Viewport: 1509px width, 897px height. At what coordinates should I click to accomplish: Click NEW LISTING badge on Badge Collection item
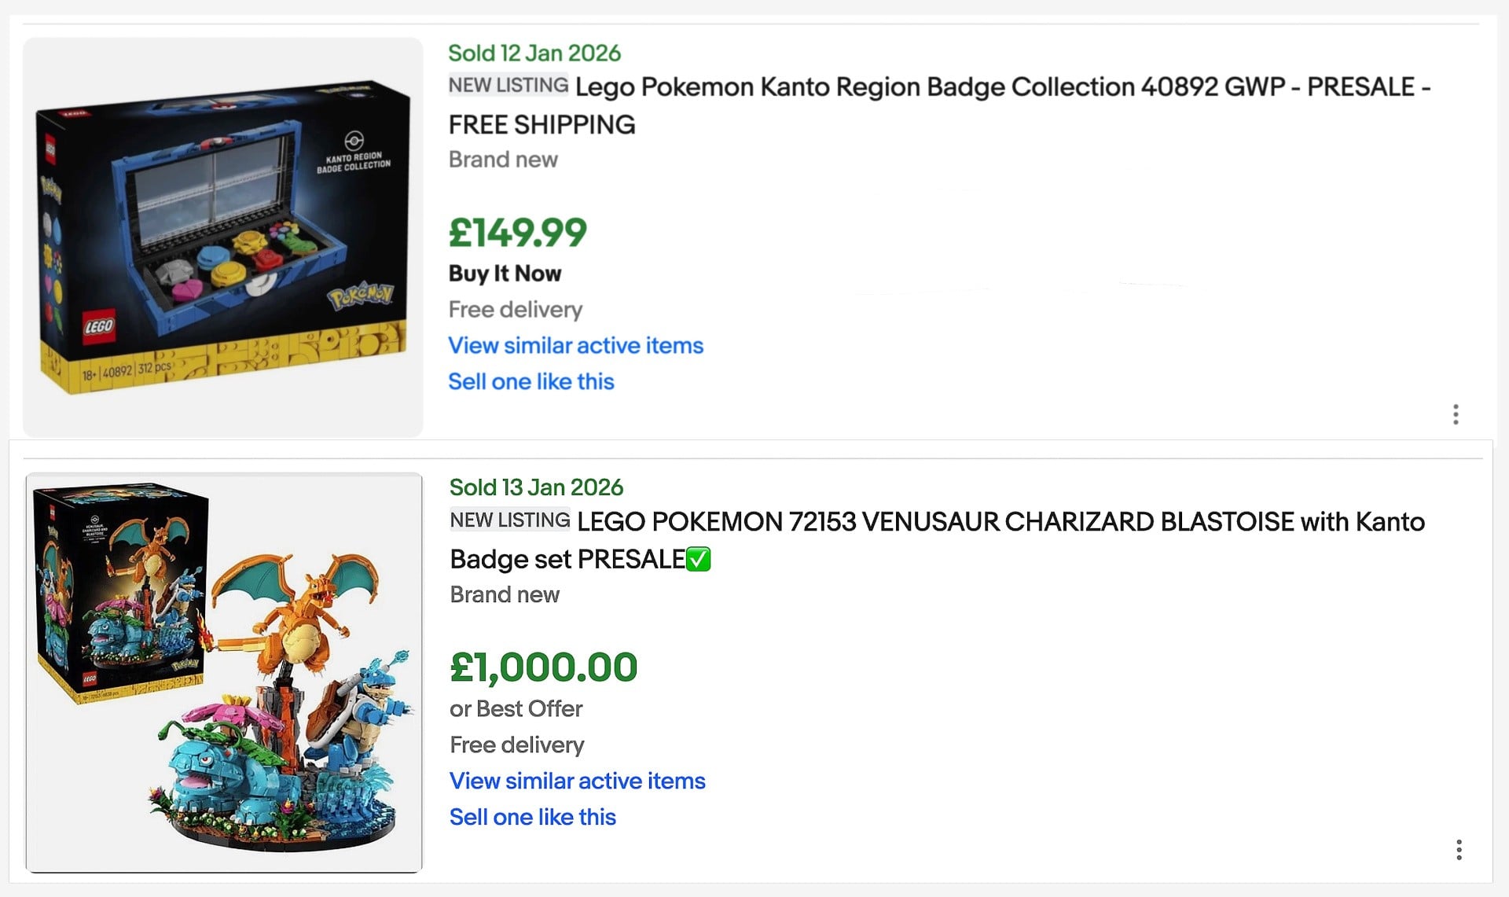(x=509, y=85)
